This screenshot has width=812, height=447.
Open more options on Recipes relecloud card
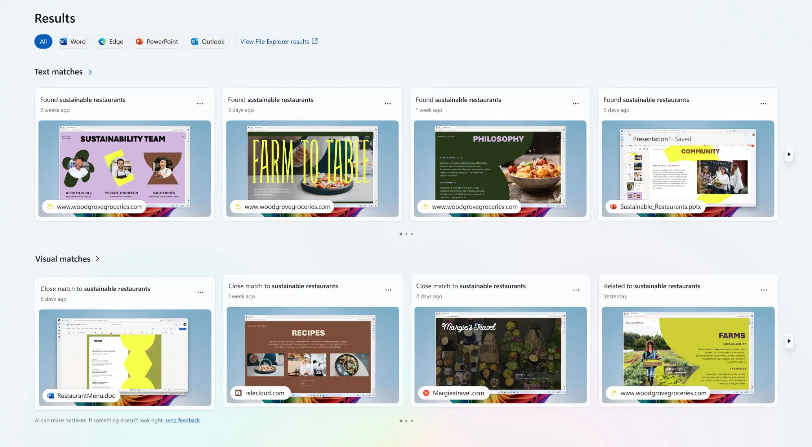[x=388, y=290]
